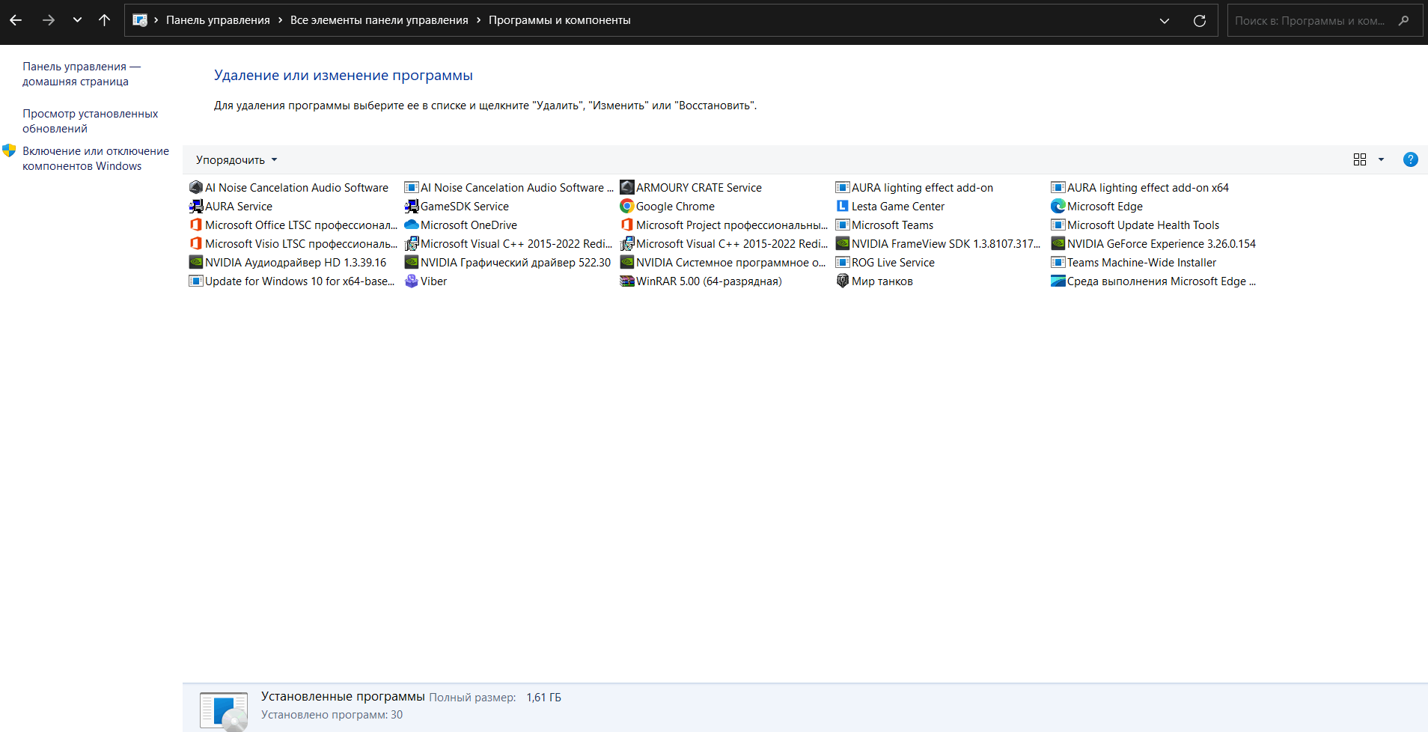The height and width of the screenshot is (732, 1428).
Task: Click the Среда выполнения Microsoft Edge icon
Action: (x=1058, y=281)
